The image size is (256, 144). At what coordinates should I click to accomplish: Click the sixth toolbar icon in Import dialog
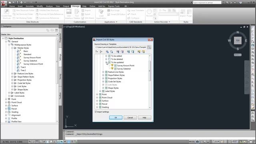coord(122,52)
